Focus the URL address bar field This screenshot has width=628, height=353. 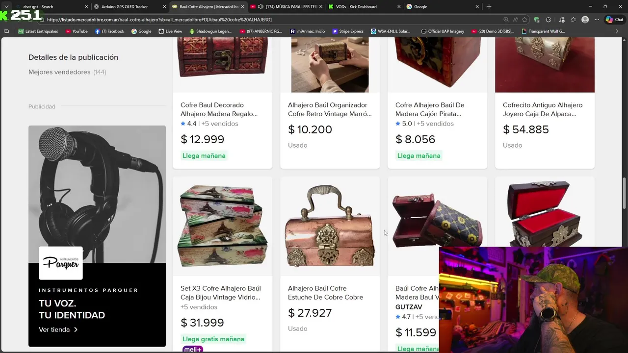pos(270,20)
